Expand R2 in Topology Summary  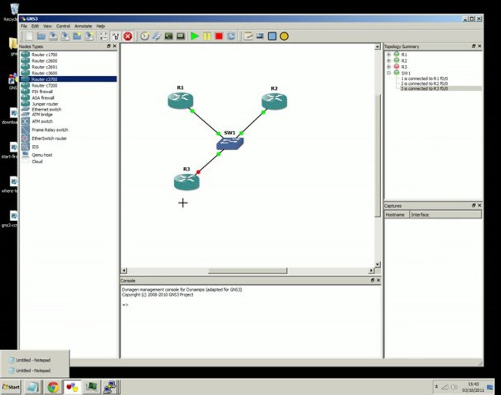(x=389, y=61)
